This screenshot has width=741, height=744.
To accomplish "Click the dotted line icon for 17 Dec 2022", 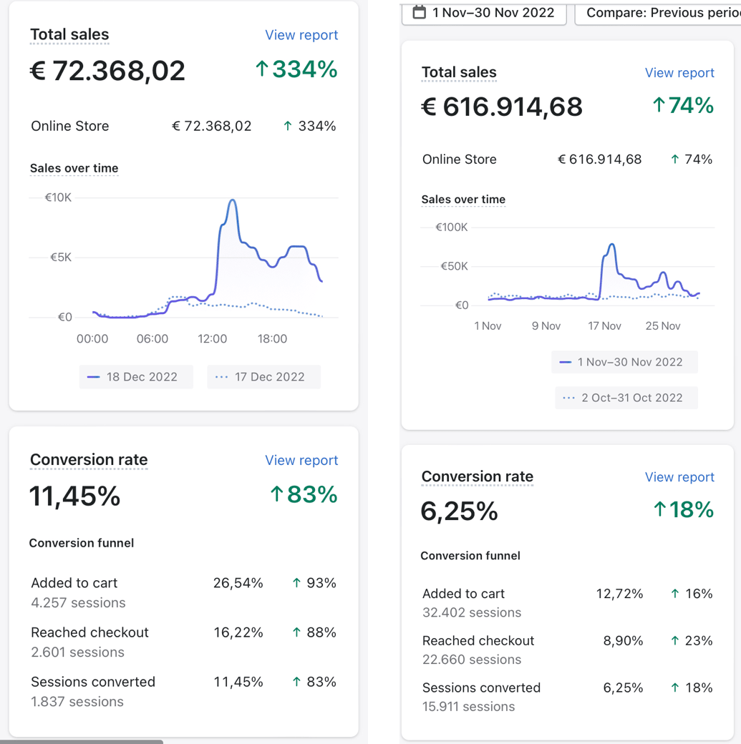I will [221, 377].
